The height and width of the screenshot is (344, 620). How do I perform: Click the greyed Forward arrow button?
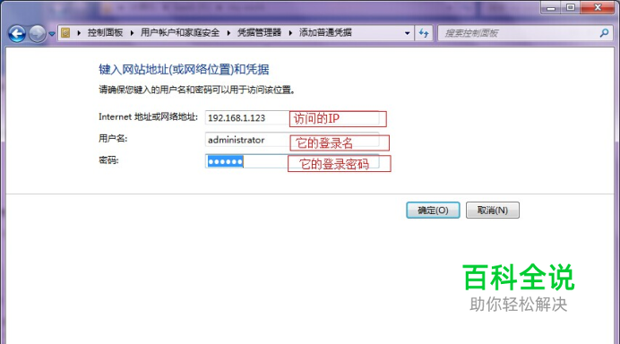(x=38, y=34)
